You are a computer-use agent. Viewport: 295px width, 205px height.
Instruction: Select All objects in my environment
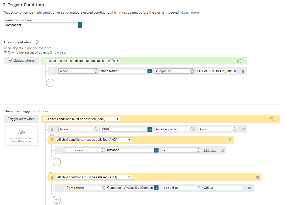point(5,48)
